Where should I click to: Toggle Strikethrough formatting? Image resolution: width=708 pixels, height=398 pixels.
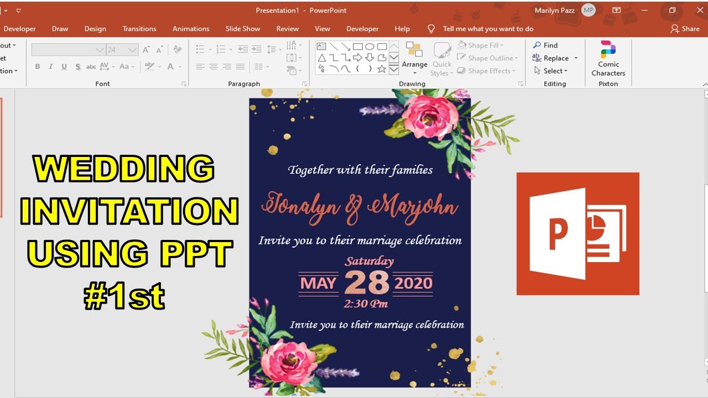pos(91,67)
